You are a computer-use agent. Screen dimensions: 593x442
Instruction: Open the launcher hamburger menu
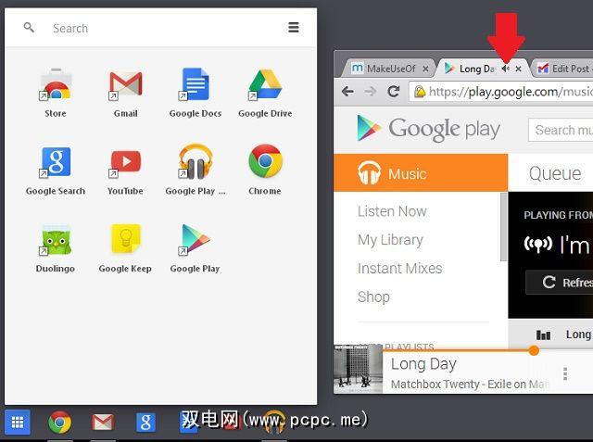click(x=294, y=27)
